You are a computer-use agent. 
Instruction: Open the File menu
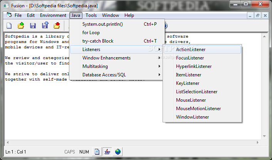click(18, 15)
